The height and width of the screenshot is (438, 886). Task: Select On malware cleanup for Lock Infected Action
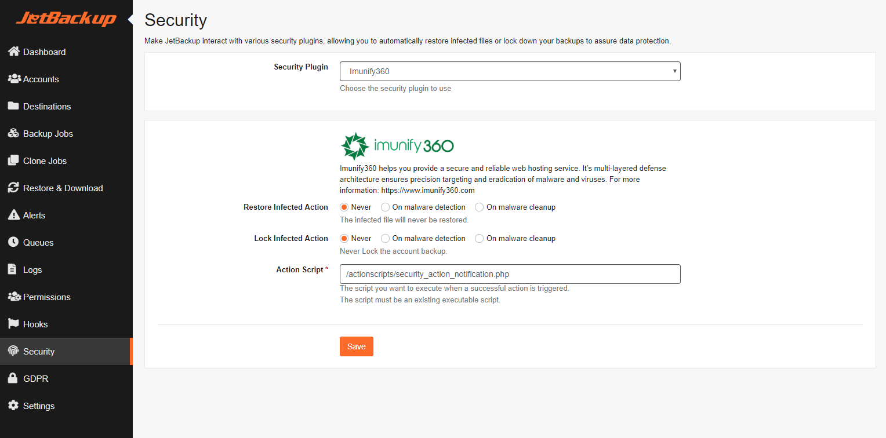tap(479, 238)
